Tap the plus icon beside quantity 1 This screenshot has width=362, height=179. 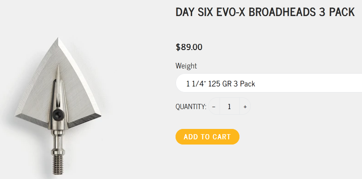tap(245, 106)
